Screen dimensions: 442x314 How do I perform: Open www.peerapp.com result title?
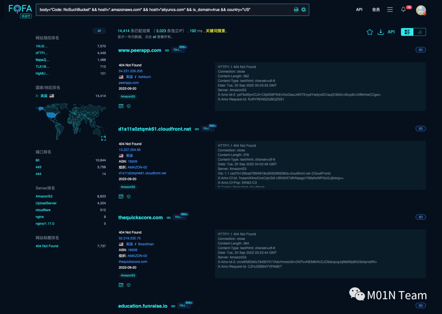140,50
